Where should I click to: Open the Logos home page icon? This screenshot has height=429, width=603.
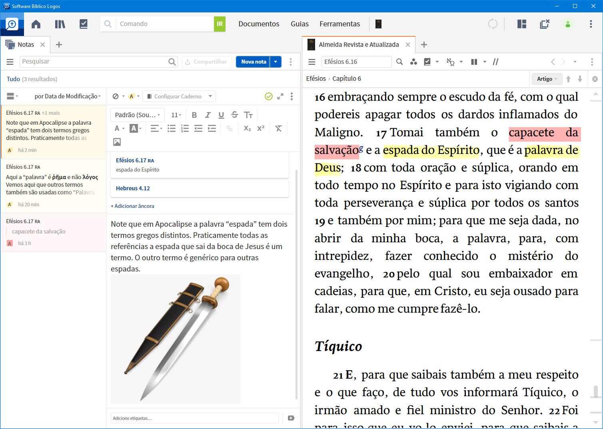(x=36, y=24)
